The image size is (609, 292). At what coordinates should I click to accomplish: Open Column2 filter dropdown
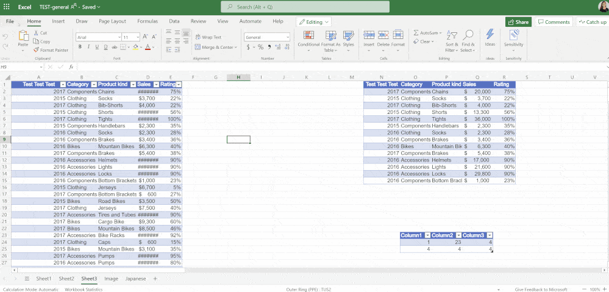(x=458, y=235)
